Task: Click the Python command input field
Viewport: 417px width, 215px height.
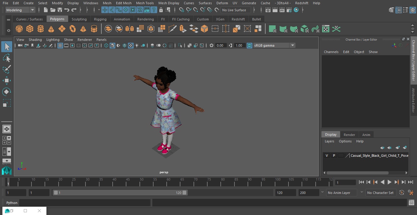Action: [x=85, y=203]
